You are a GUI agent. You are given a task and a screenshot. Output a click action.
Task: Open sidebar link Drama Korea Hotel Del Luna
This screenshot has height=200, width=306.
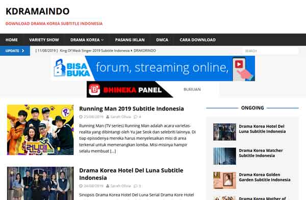coord(262,129)
